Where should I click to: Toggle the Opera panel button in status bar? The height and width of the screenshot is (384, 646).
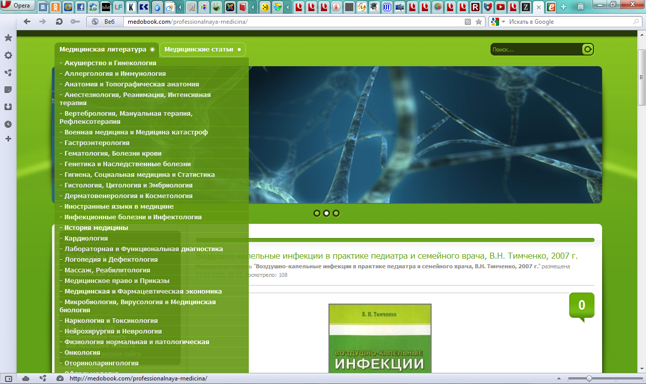[9, 378]
